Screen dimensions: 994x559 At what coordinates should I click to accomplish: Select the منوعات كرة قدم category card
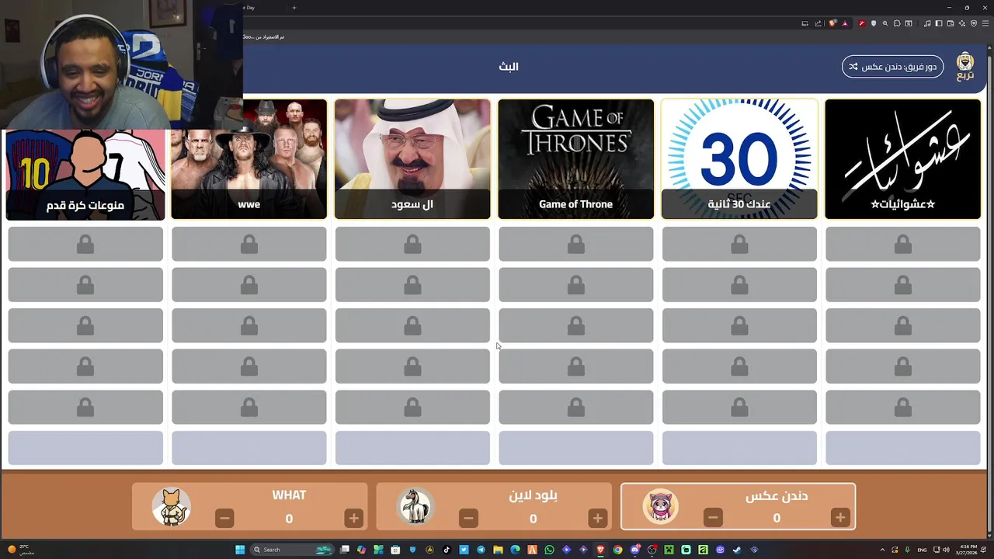click(85, 175)
